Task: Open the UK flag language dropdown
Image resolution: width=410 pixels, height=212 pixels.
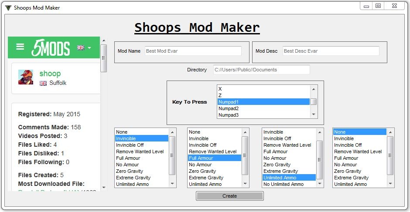Action: click(84, 47)
